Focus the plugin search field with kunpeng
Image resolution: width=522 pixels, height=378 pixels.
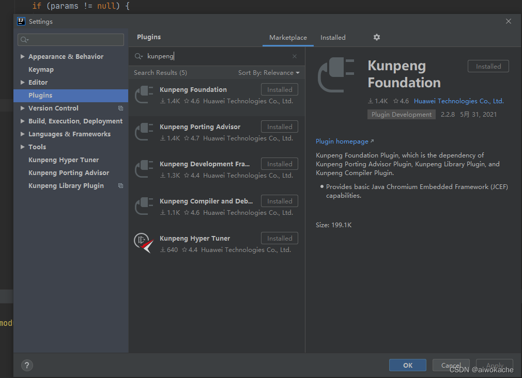pyautogui.click(x=217, y=56)
